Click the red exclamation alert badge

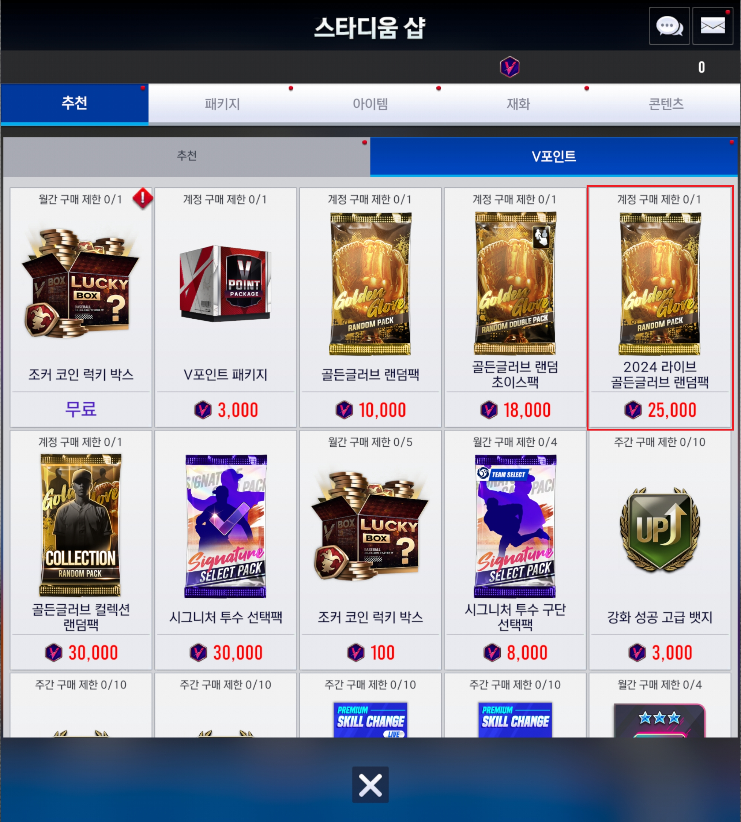click(x=142, y=198)
